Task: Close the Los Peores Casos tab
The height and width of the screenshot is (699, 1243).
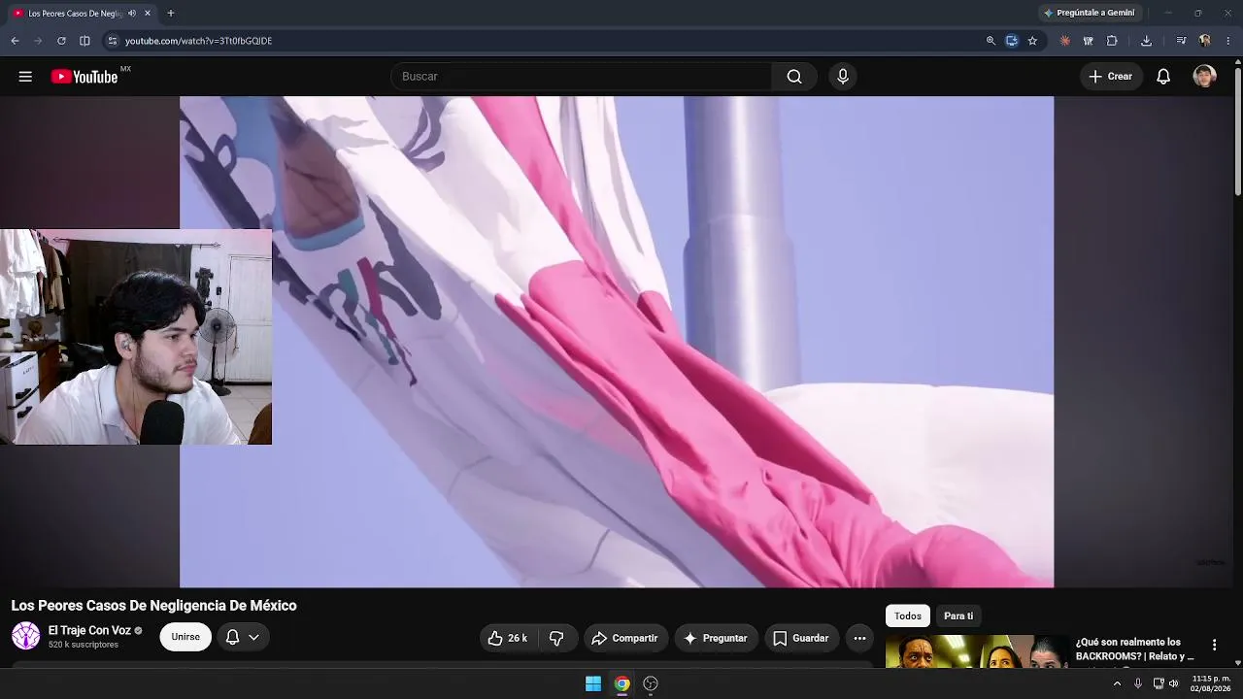Action: pos(148,14)
